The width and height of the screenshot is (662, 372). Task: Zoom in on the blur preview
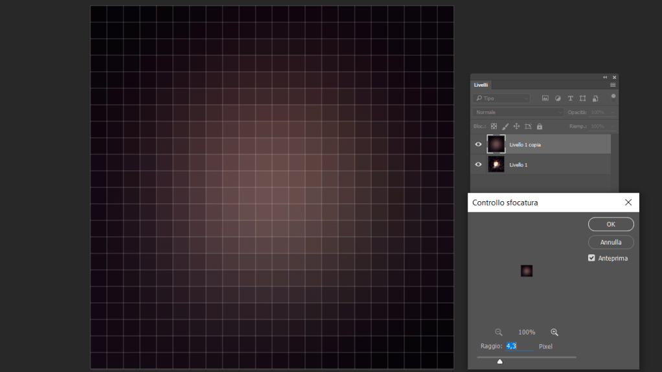[x=554, y=332]
